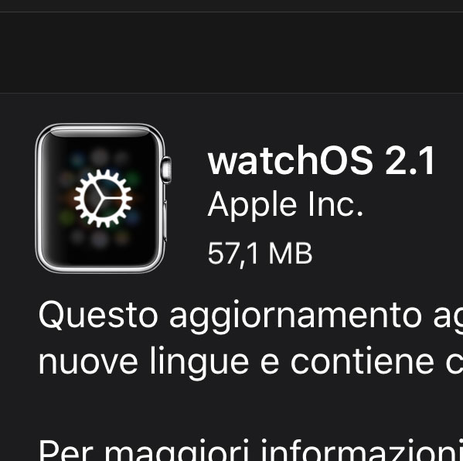
Task: Open the Per maggiori informazioni line
Action: point(250,451)
